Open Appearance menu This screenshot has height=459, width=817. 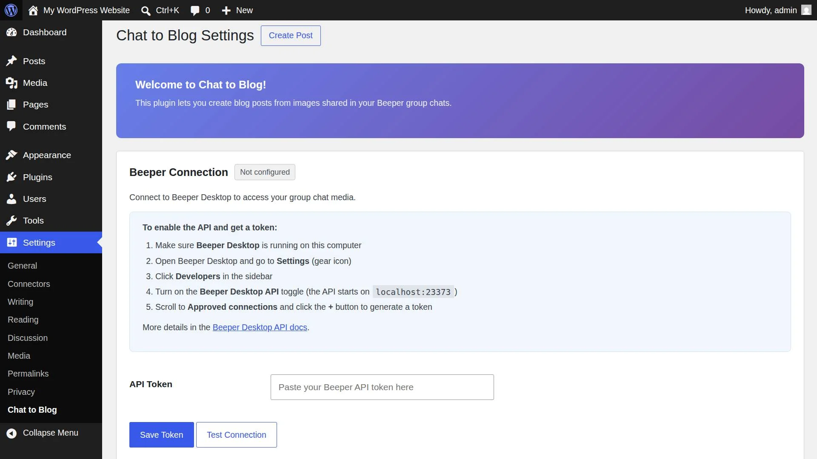pos(51,155)
